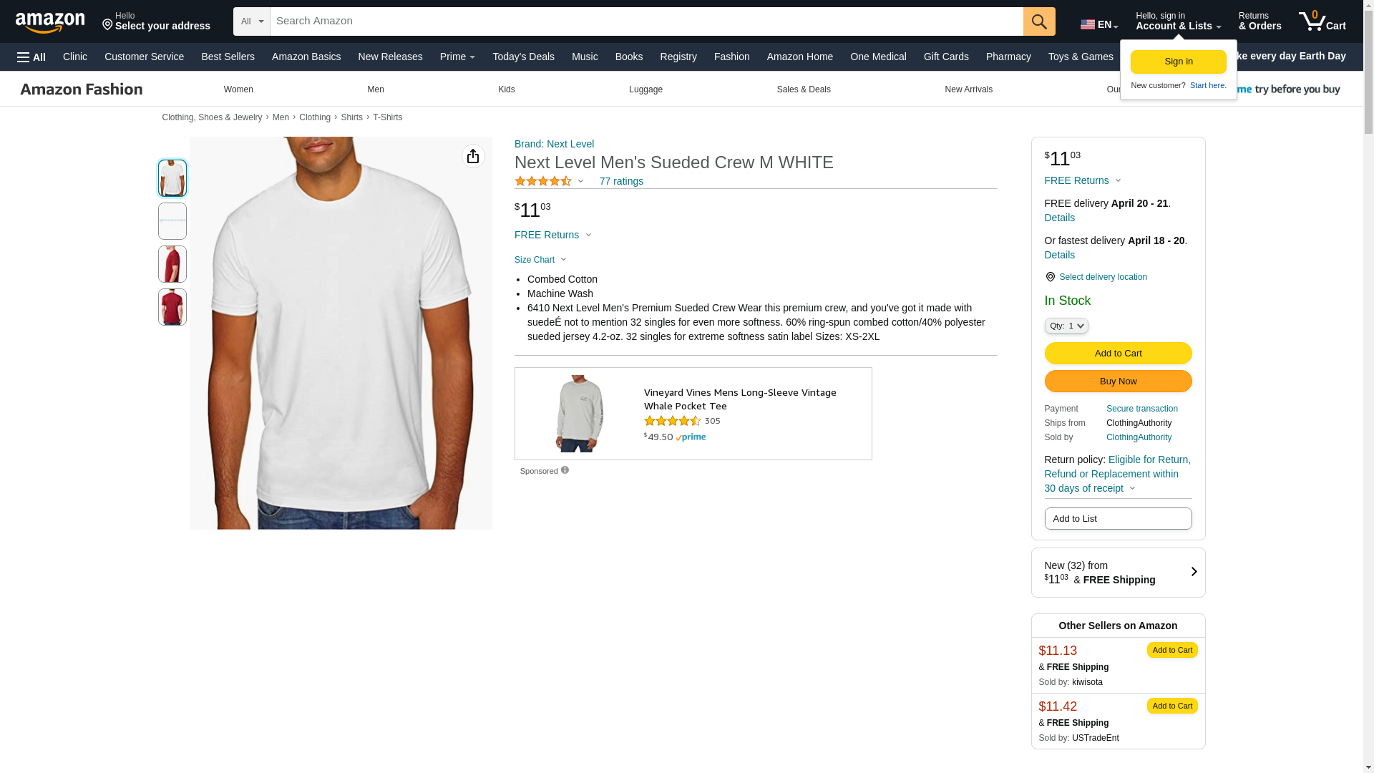This screenshot has width=1374, height=773.
Task: Expand the Size Chart dropdown
Action: click(x=540, y=260)
